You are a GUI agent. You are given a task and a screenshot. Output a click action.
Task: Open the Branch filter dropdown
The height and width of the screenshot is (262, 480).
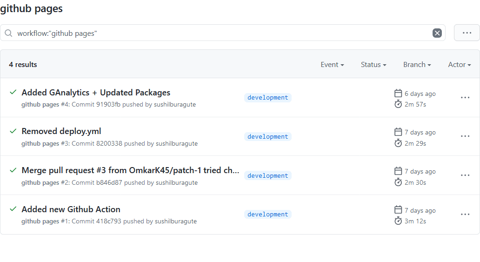tap(417, 65)
